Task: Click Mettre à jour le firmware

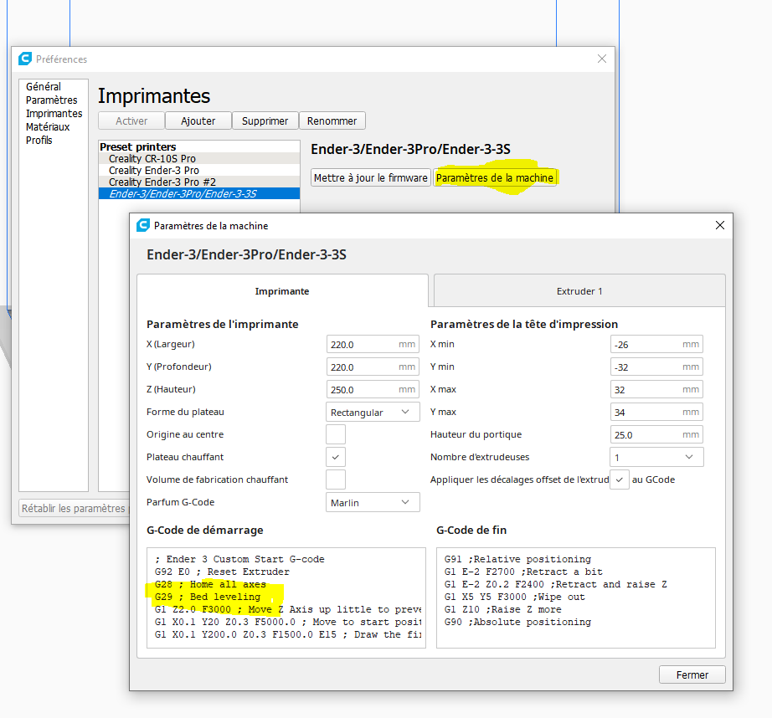Action: tap(371, 177)
